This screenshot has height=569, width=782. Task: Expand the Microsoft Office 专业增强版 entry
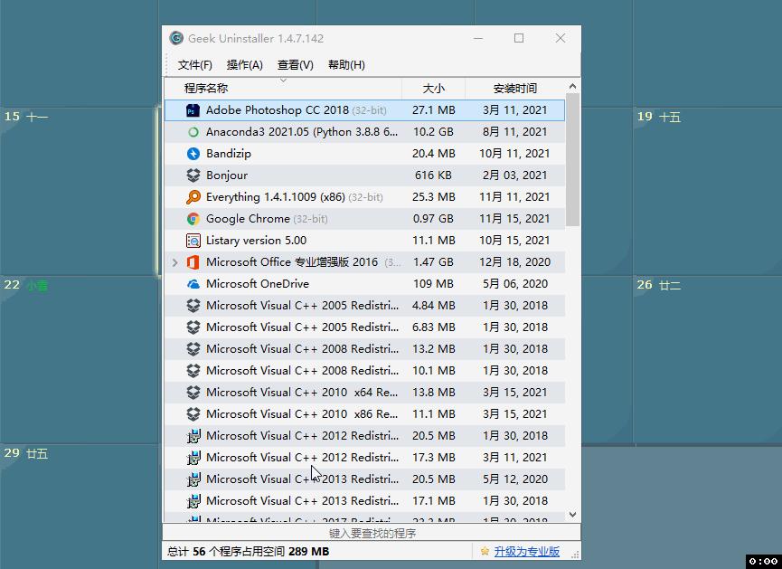(x=177, y=261)
